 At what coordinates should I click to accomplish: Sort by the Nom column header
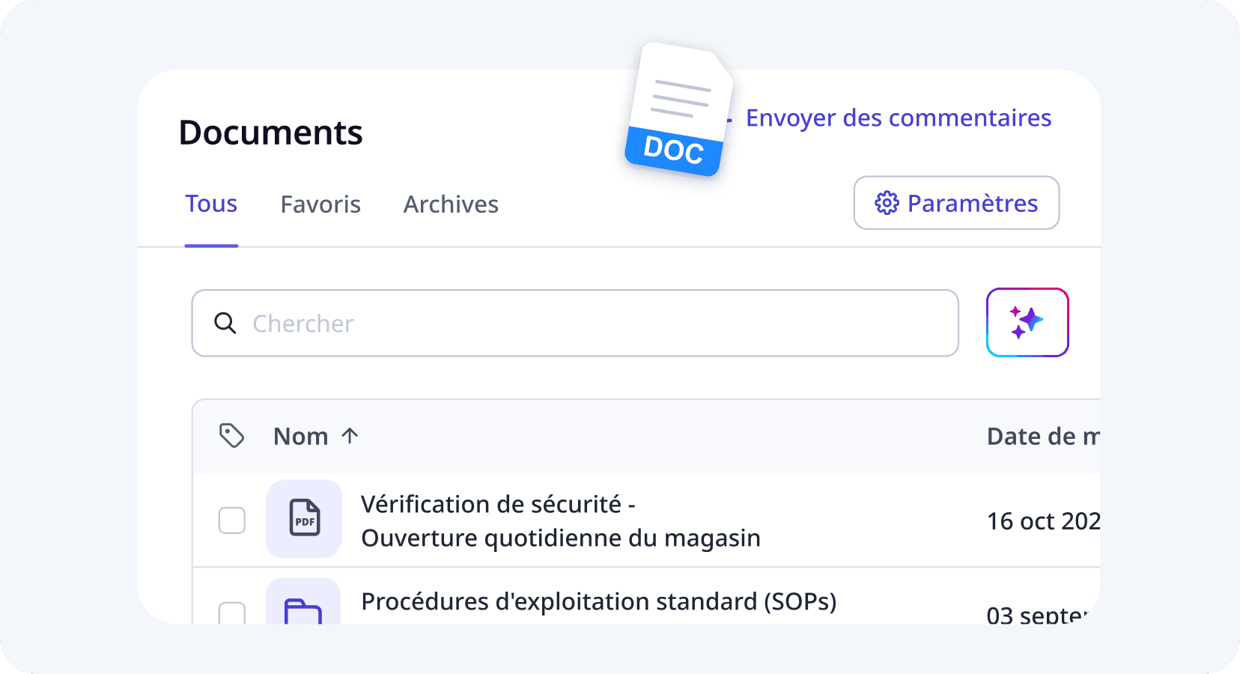pos(301,436)
